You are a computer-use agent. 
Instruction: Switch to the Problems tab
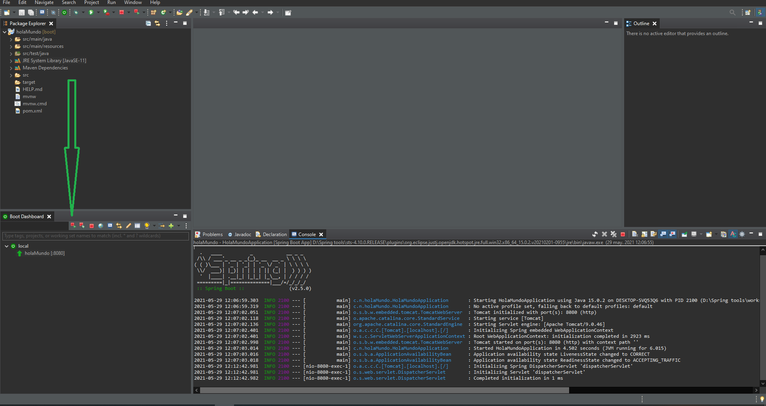click(209, 235)
